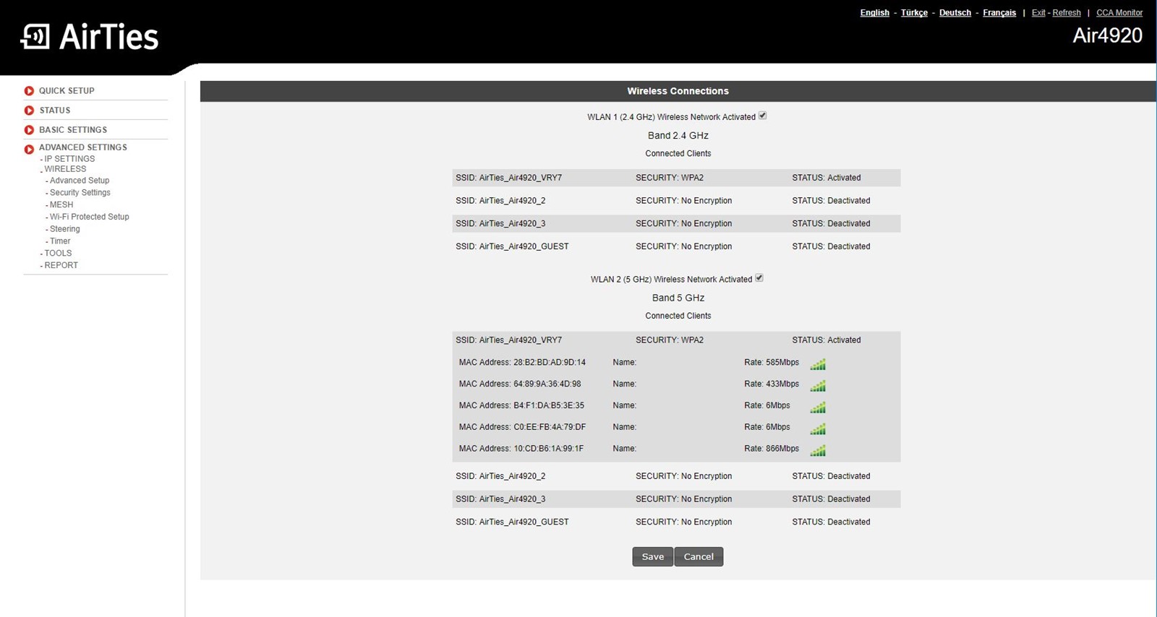
Task: Click Band 5 GHz heading
Action: 678,298
